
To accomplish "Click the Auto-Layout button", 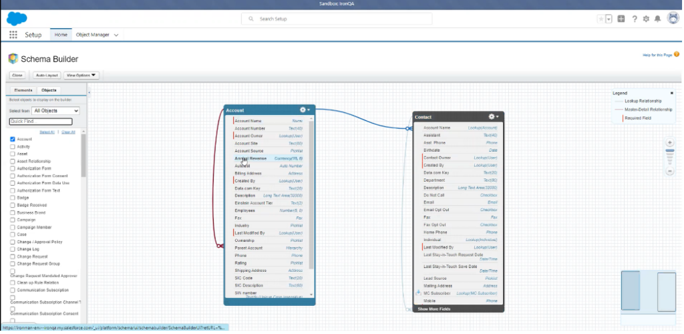I will click(x=47, y=75).
